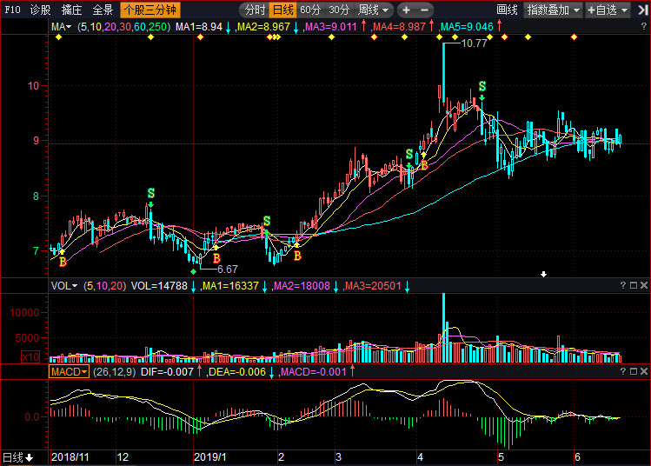Open the MACD indicator selector dropdown
The height and width of the screenshot is (466, 651).
coord(68,371)
